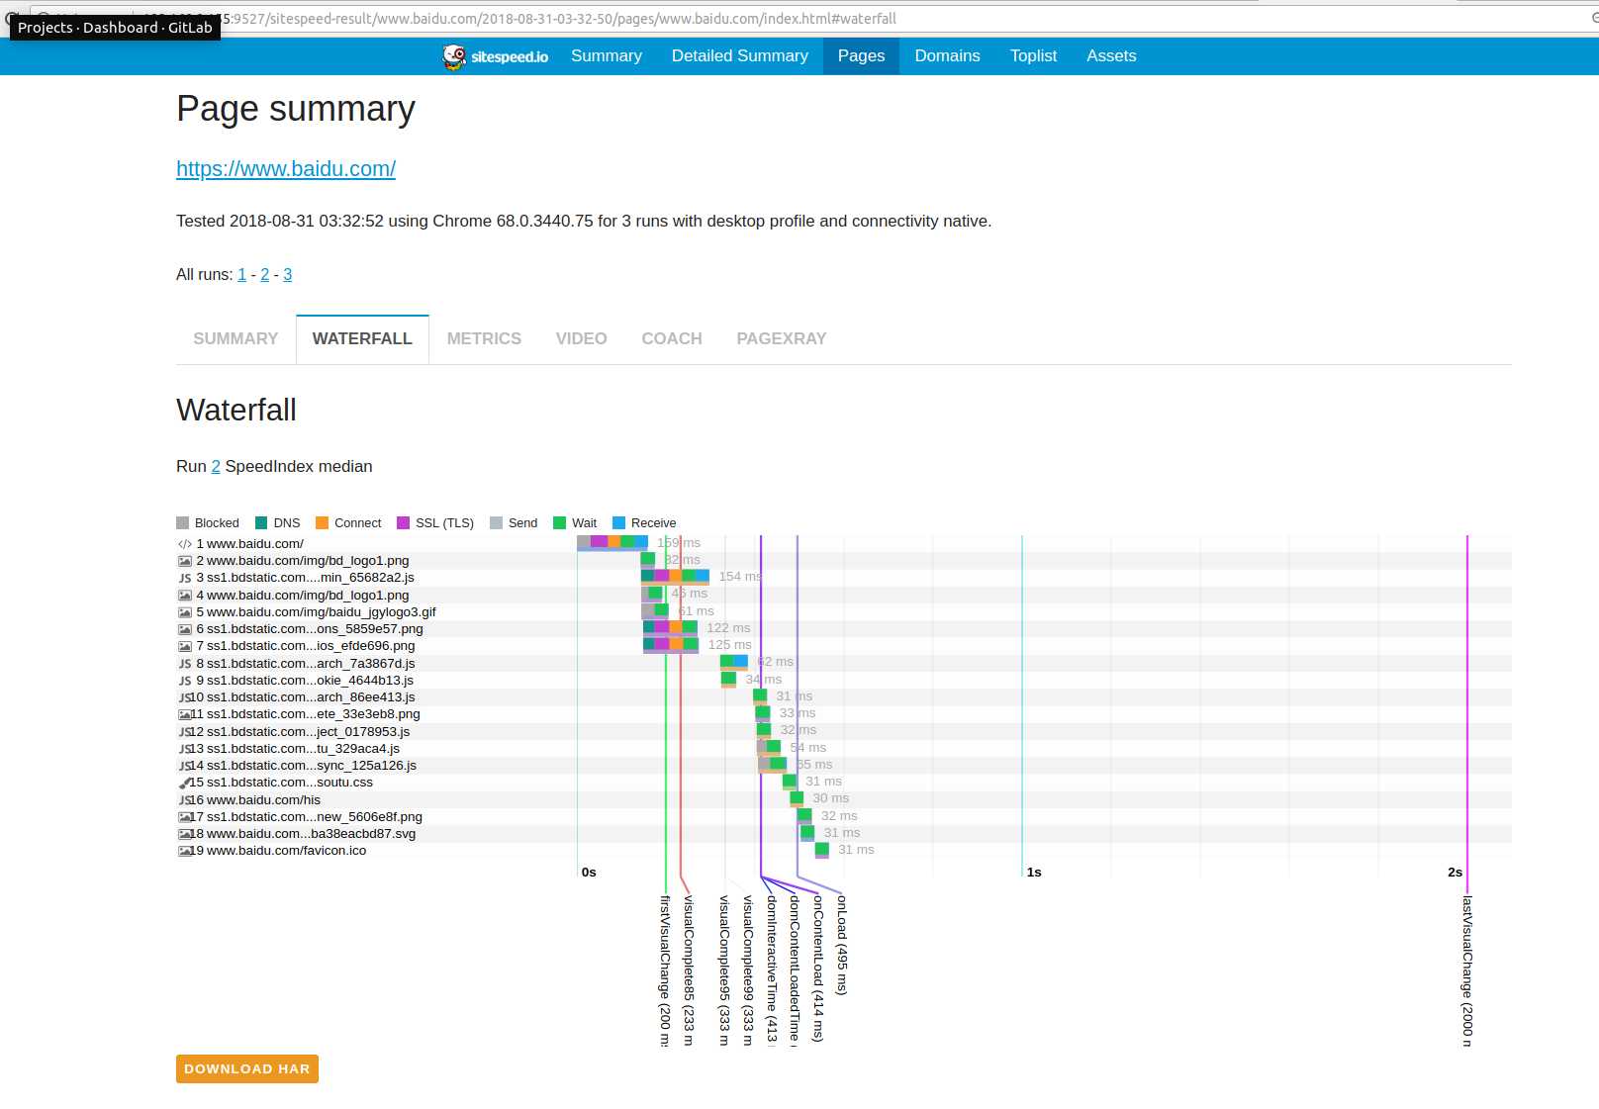Viewport: 1599px width, 1109px height.
Task: Click JS icon for www.baidu.com/his row
Action: point(185,800)
